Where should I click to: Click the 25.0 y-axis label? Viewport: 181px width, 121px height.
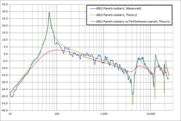click(5, 19)
